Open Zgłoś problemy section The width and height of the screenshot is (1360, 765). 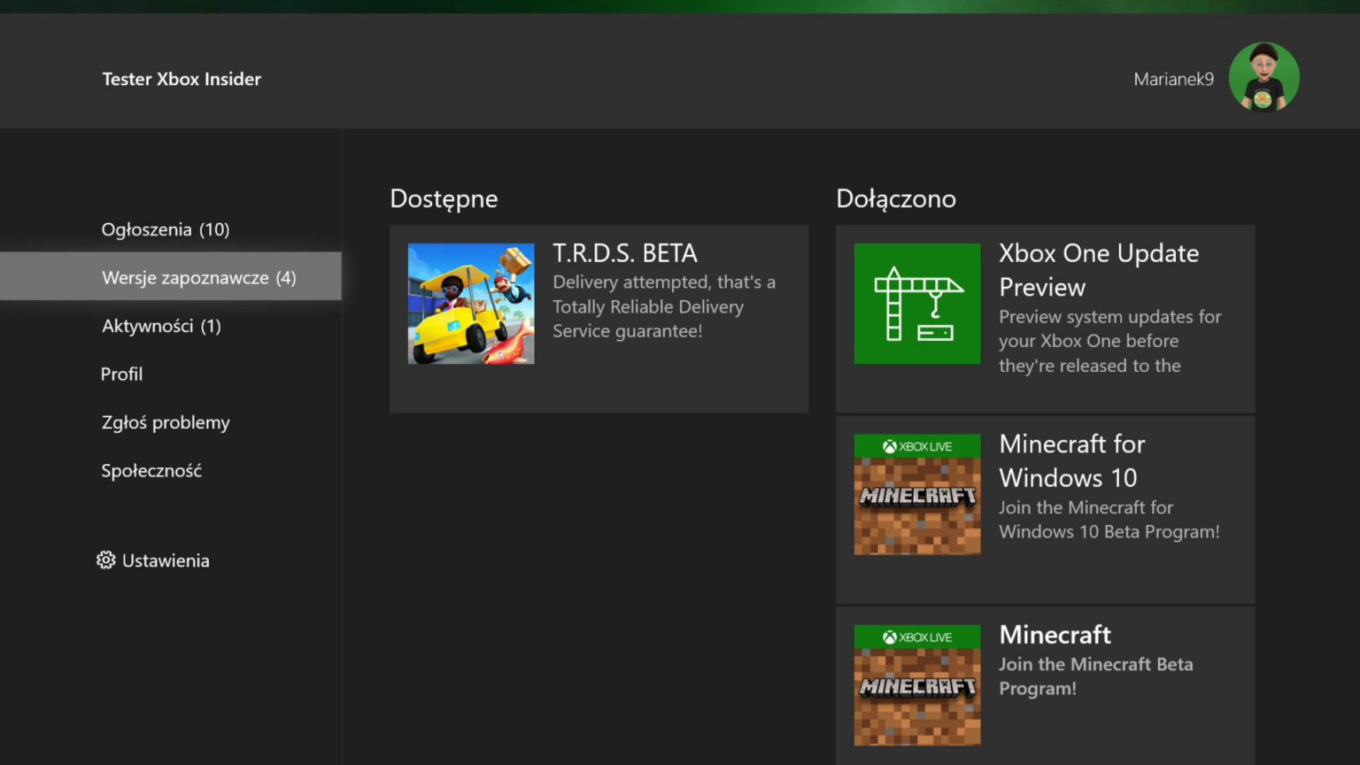click(166, 422)
